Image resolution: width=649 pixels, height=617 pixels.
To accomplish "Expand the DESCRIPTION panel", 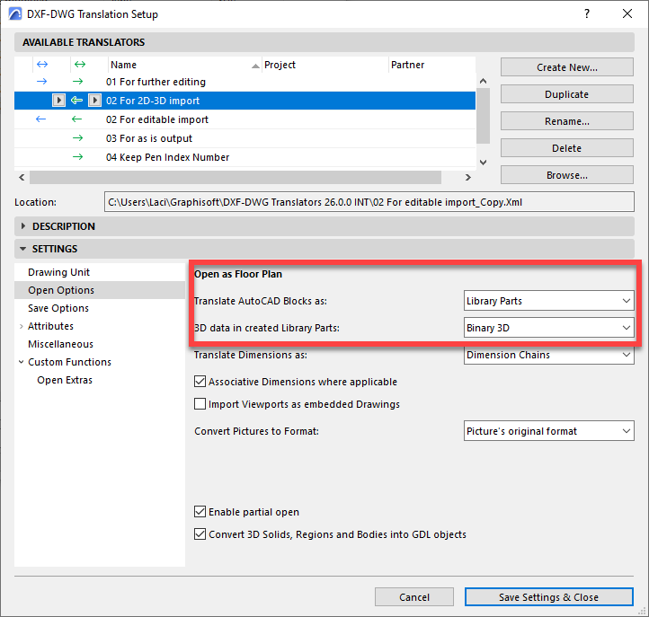I will tap(23, 226).
